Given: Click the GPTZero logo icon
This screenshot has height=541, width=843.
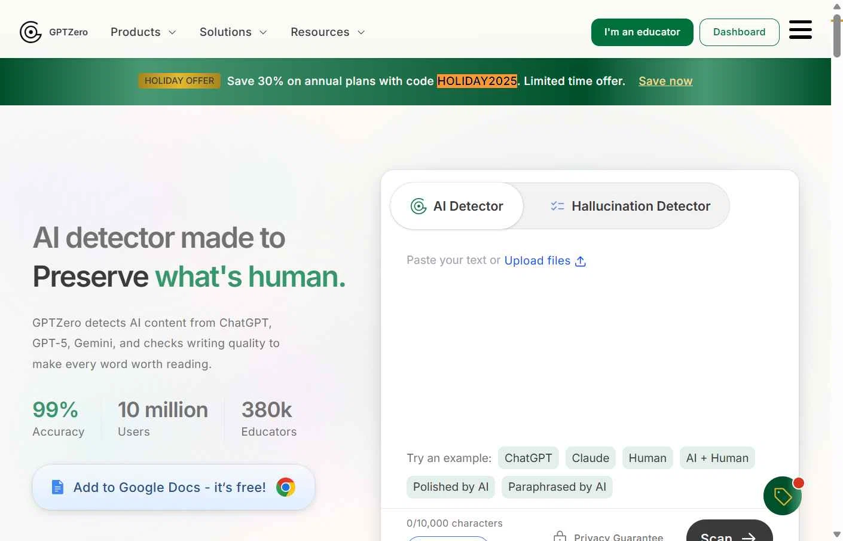Looking at the screenshot, I should point(30,32).
